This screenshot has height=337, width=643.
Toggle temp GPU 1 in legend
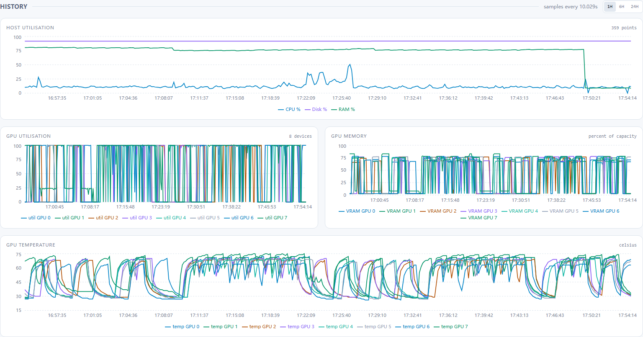tap(221, 327)
